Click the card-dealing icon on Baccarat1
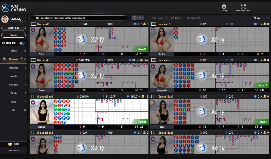The height and width of the screenshot is (159, 271). click(81, 39)
